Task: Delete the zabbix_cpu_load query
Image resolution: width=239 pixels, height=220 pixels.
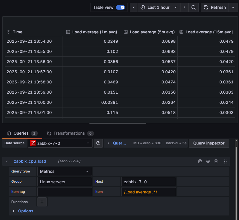Action: click(216, 161)
